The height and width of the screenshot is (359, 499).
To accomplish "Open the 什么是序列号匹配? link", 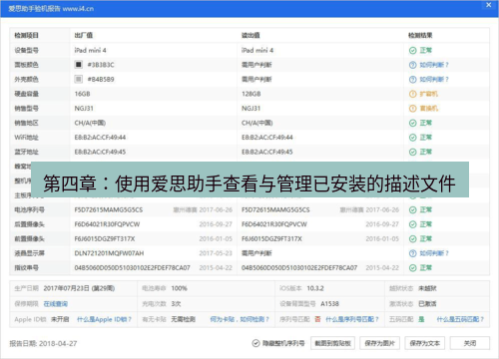I will click(x=352, y=319).
